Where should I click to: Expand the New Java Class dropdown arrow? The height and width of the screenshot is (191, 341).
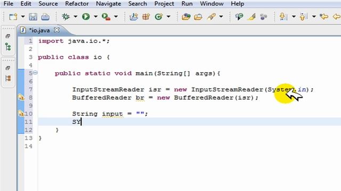pos(168,16)
